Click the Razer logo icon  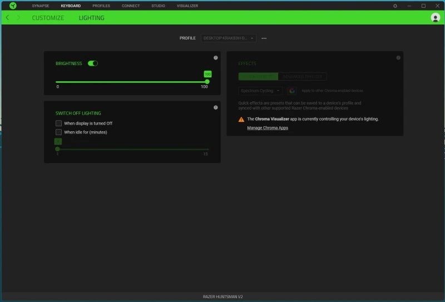tap(13, 6)
